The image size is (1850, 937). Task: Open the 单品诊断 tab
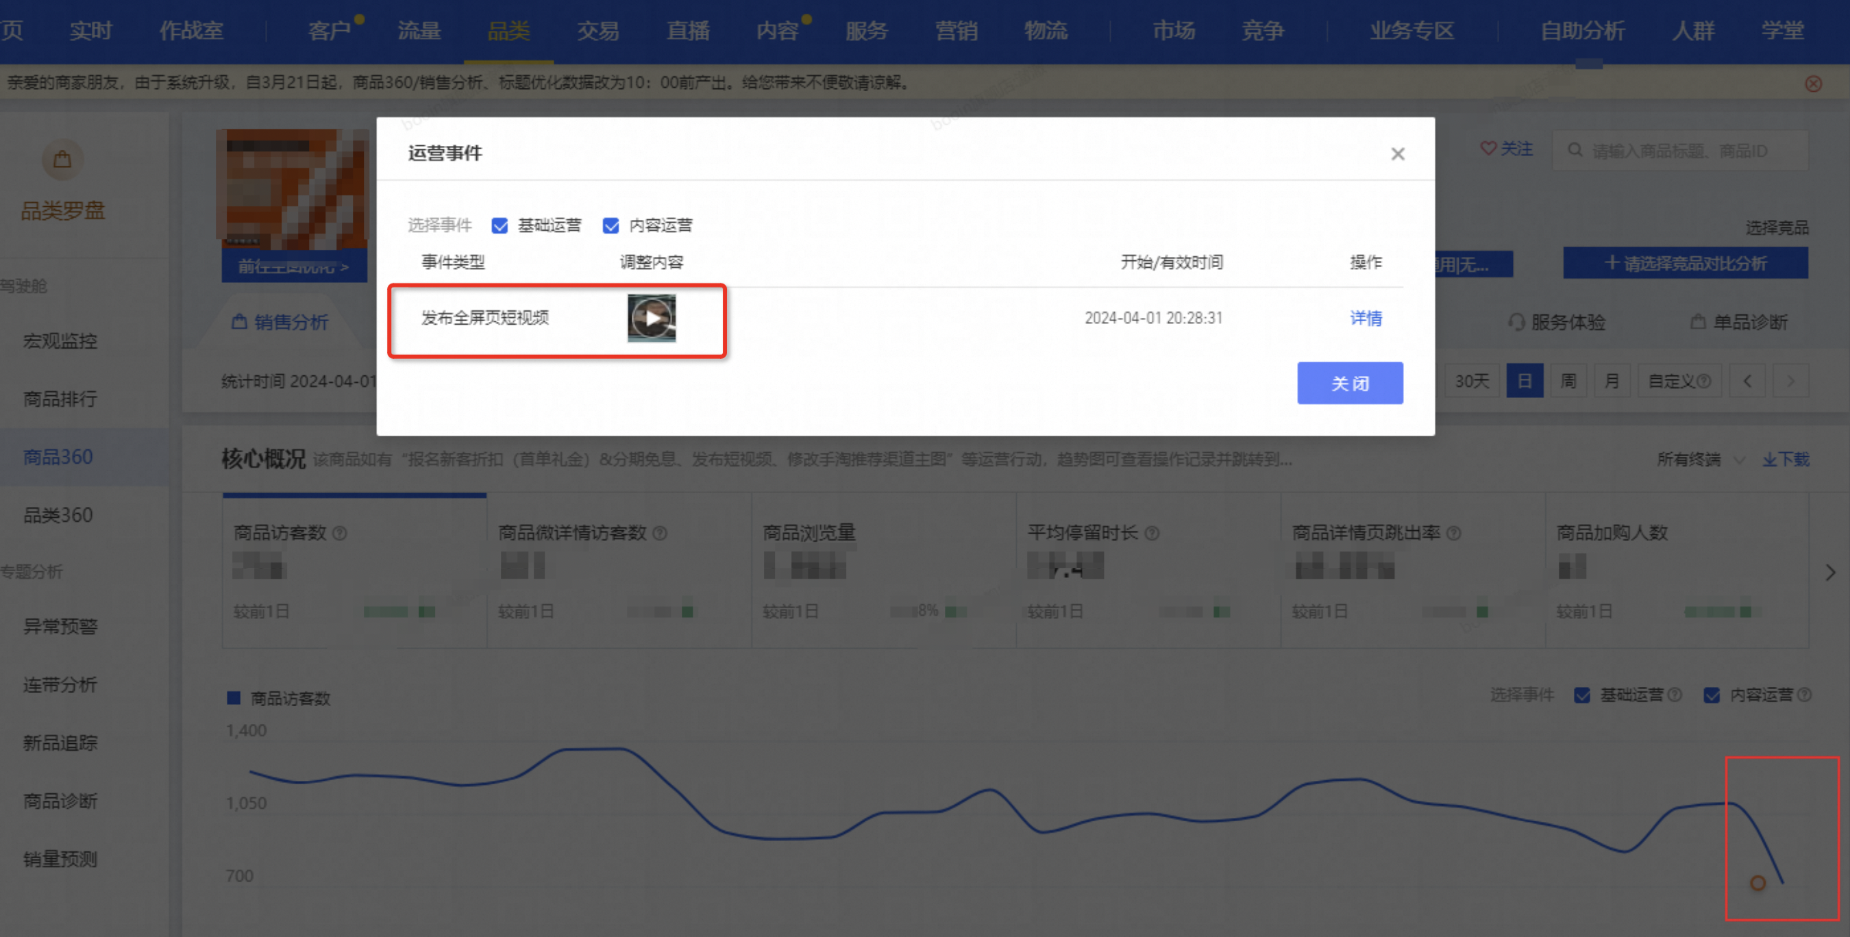1739,322
